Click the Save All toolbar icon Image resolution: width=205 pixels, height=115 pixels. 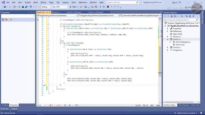point(26,7)
